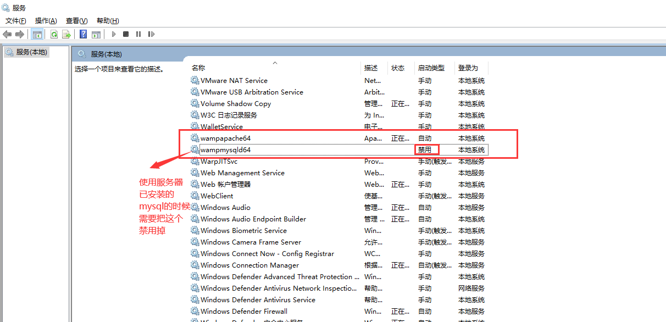The image size is (666, 322).
Task: Go back with the toolbar Back arrow
Action: click(x=7, y=34)
